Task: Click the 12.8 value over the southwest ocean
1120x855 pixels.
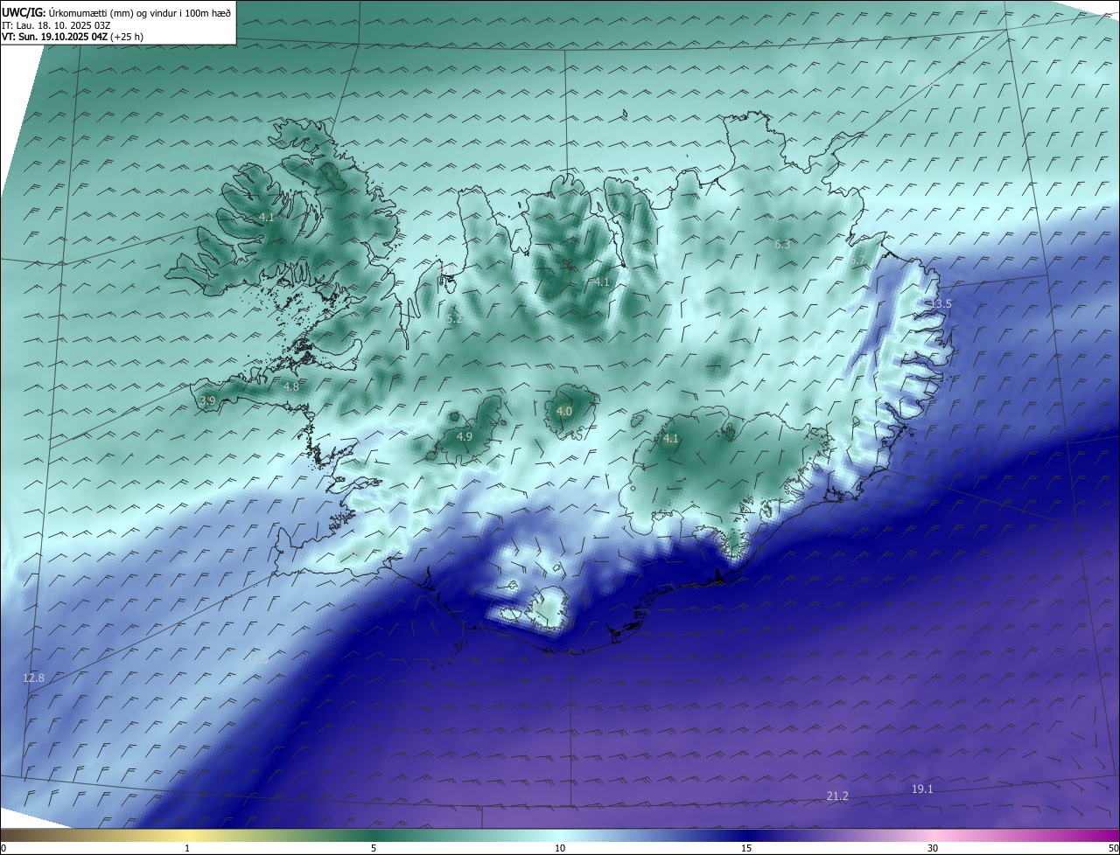Action: [x=33, y=678]
